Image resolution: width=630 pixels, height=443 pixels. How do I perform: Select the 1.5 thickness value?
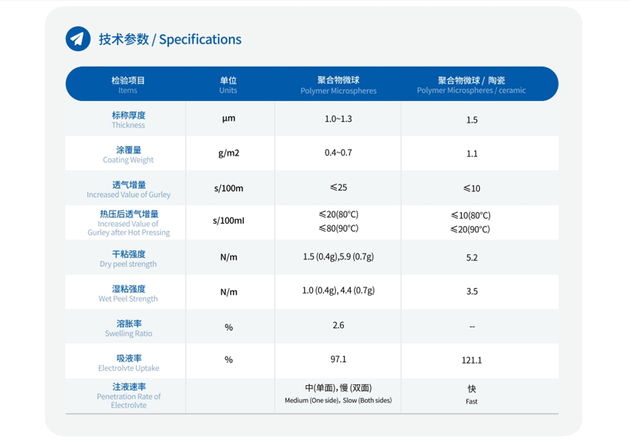pyautogui.click(x=472, y=120)
